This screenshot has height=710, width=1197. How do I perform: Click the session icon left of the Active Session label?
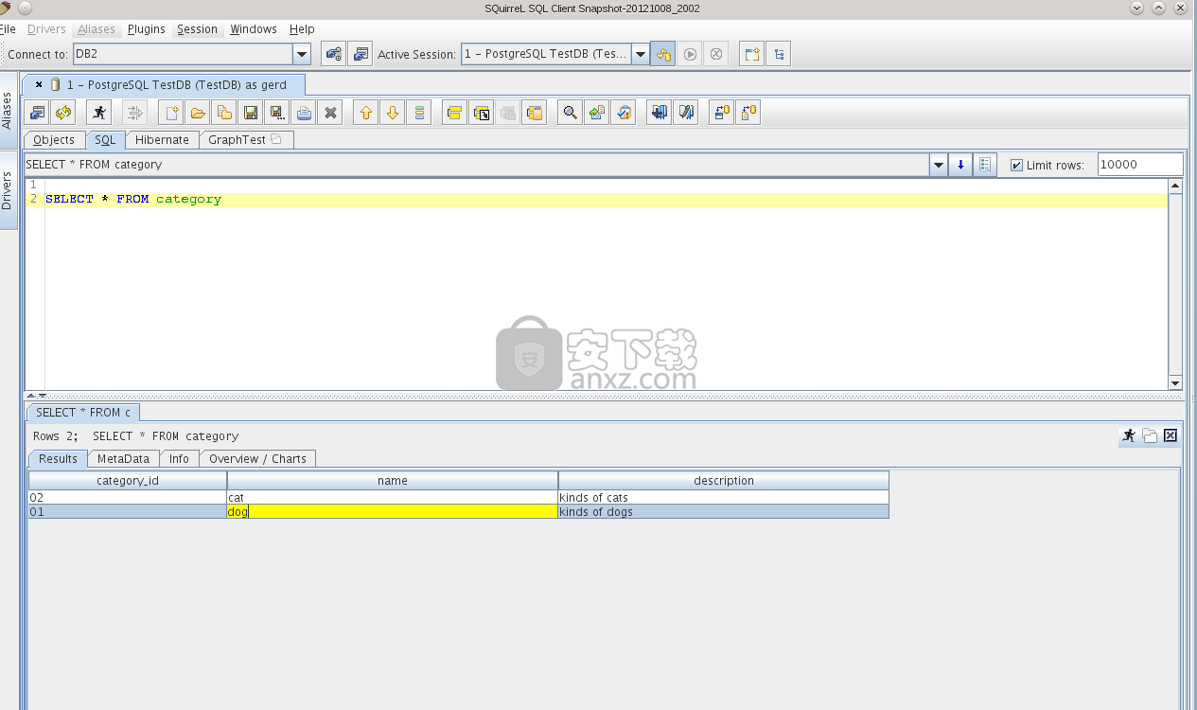click(x=360, y=54)
